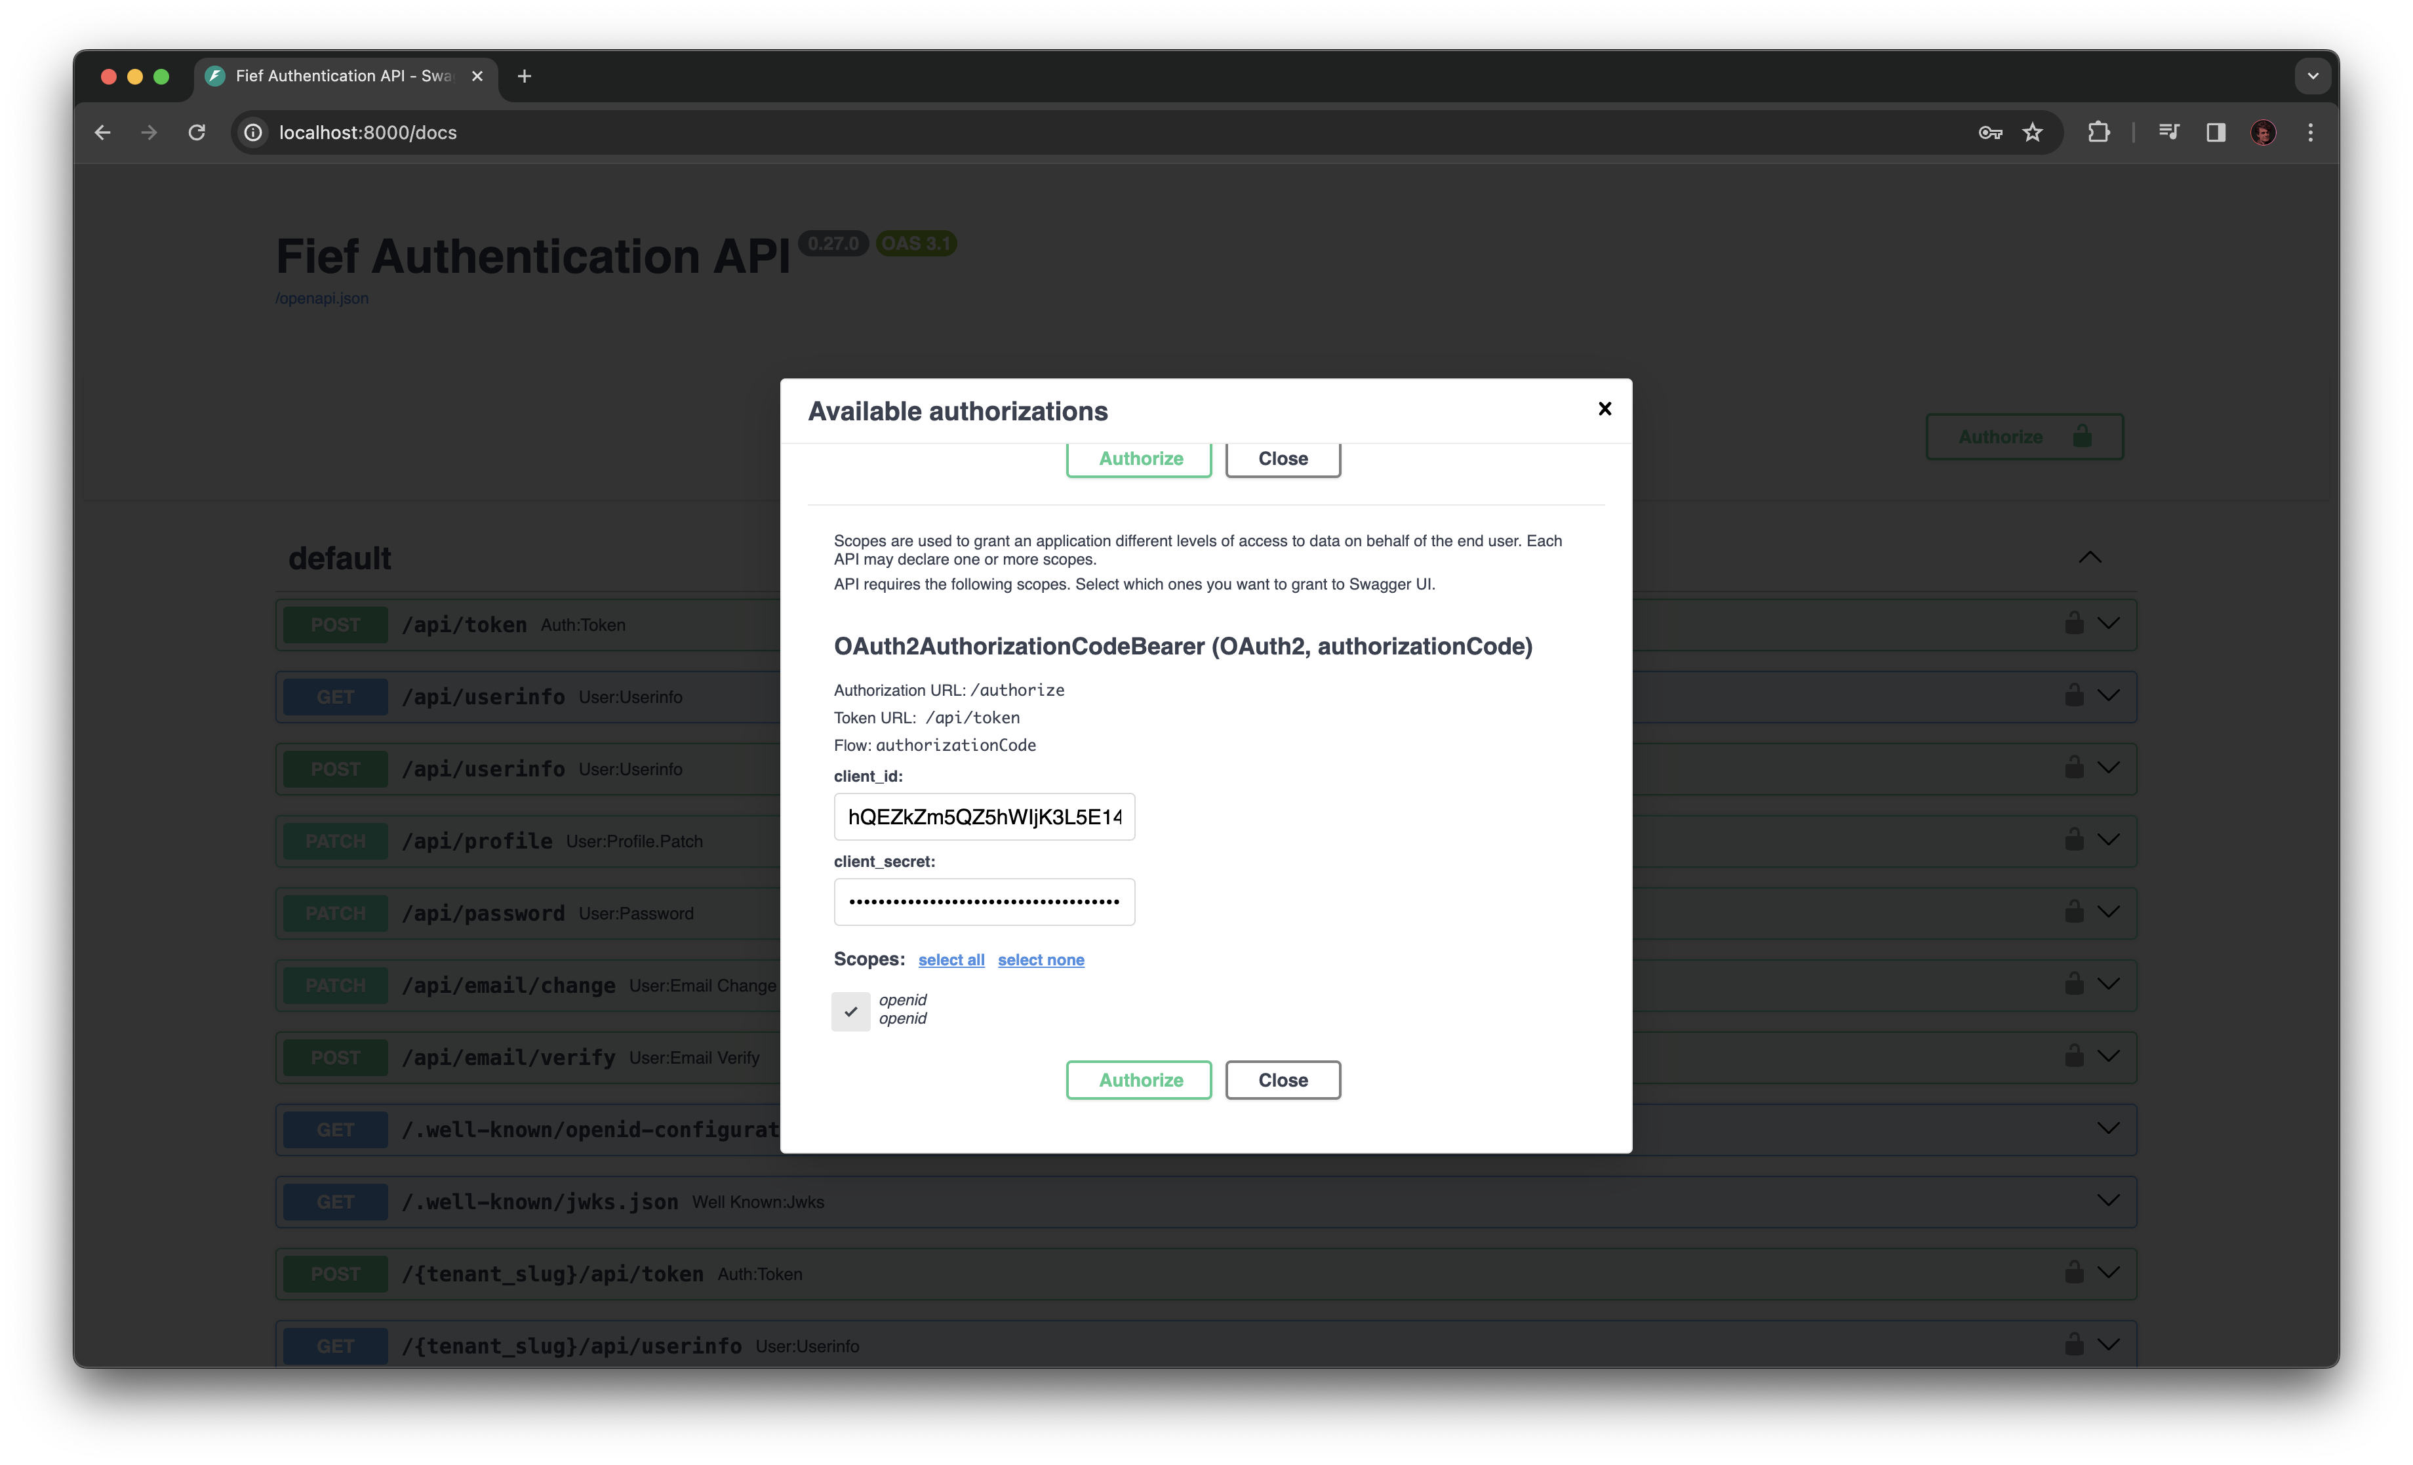Screen dimensions: 2413x1465
Task: Expand /api/email/verify row chevron
Action: [x=2109, y=1056]
